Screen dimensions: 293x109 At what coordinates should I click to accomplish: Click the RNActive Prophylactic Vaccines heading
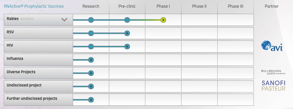pos(34,6)
